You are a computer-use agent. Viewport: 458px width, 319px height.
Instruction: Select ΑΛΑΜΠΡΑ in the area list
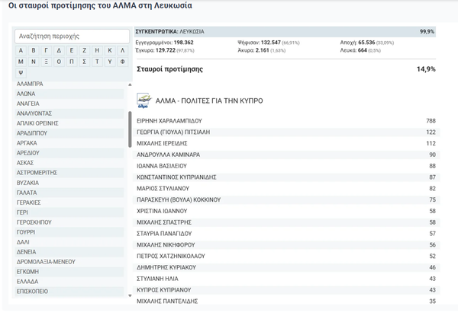tap(69, 84)
